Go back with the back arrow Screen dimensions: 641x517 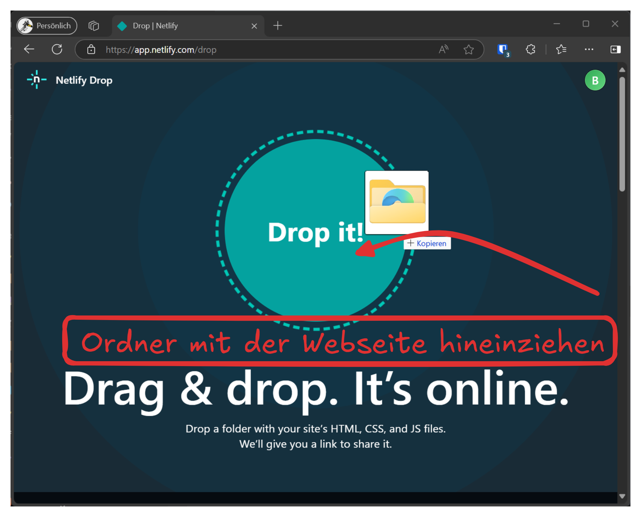29,49
